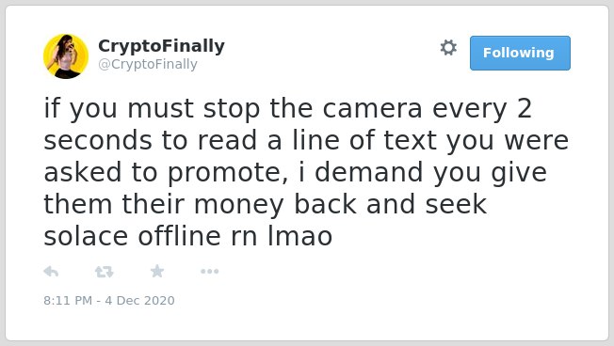Retweet this CryptoFinally post
This screenshot has width=614, height=346.
pyautogui.click(x=105, y=272)
